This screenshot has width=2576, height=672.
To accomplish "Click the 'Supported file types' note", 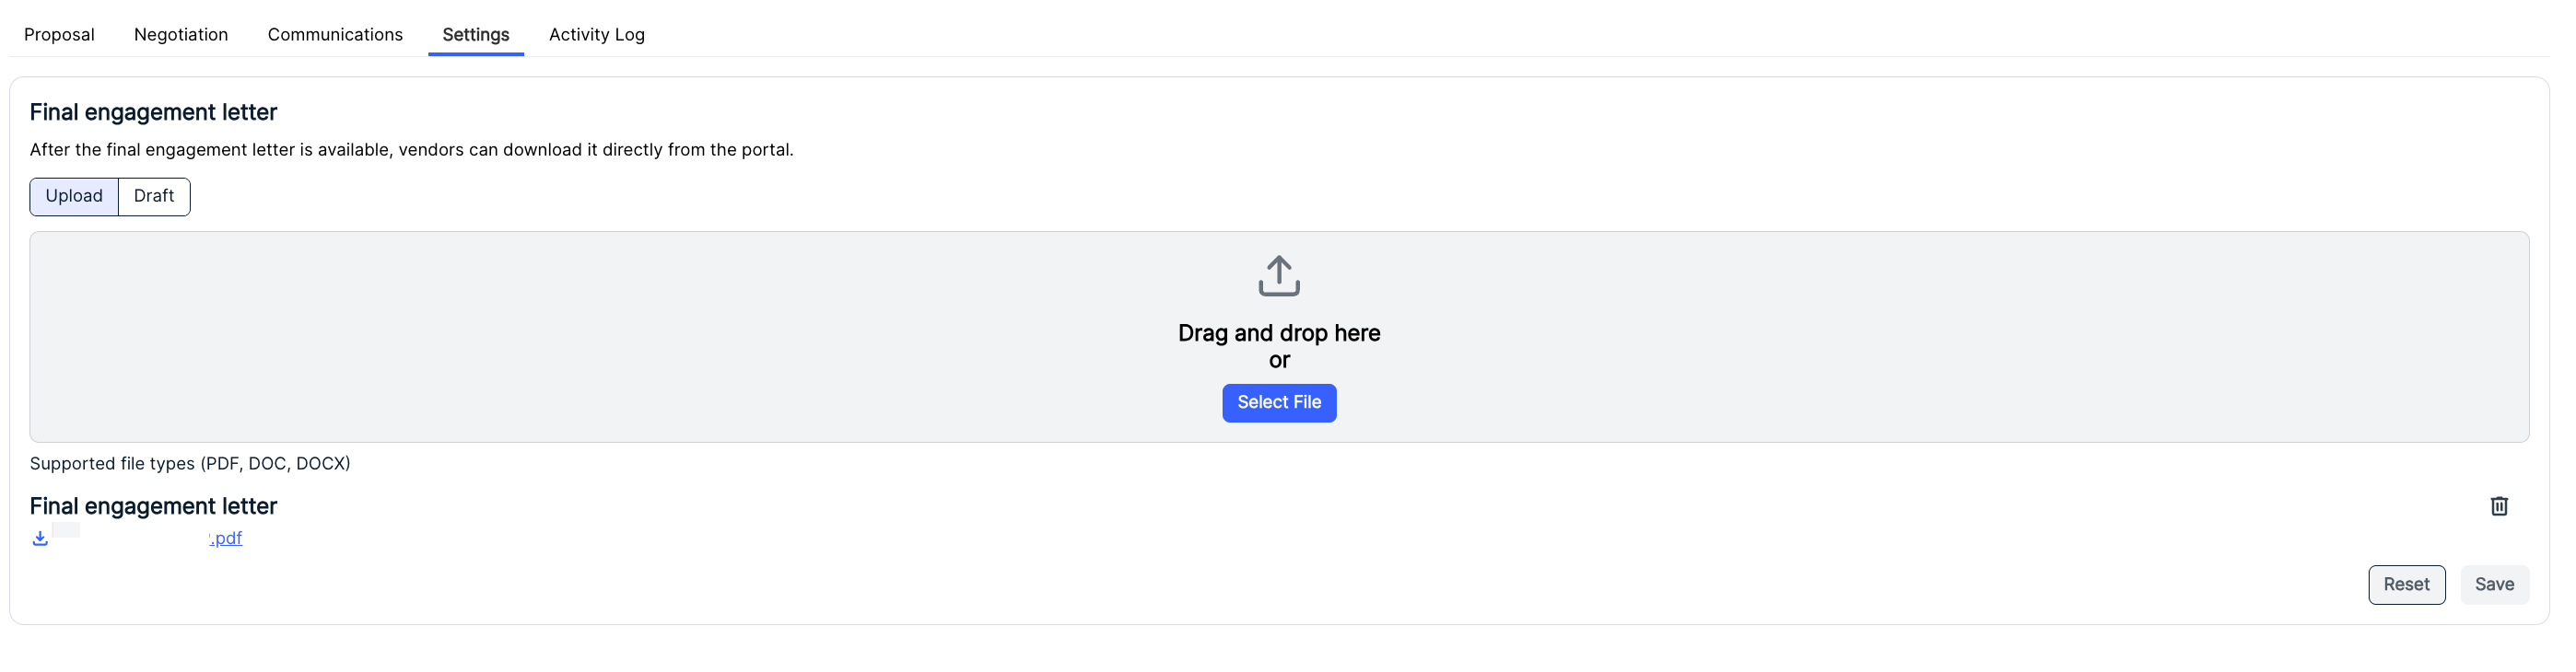I will [x=190, y=463].
